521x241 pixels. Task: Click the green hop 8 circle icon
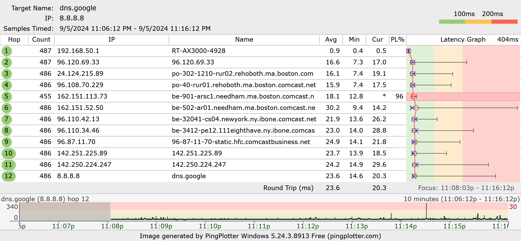(x=6, y=131)
